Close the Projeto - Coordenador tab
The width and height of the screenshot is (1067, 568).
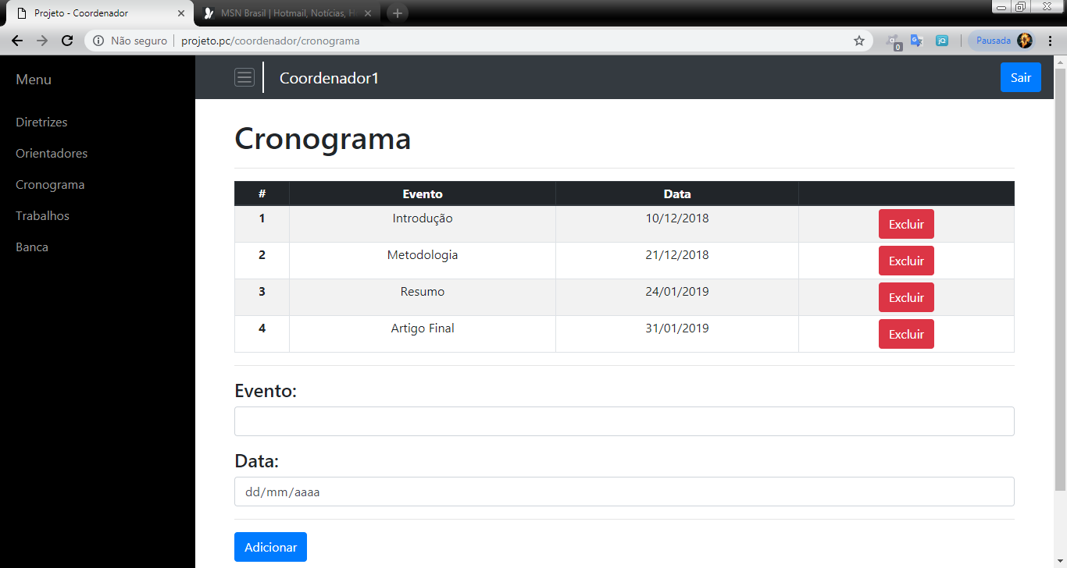pos(180,13)
